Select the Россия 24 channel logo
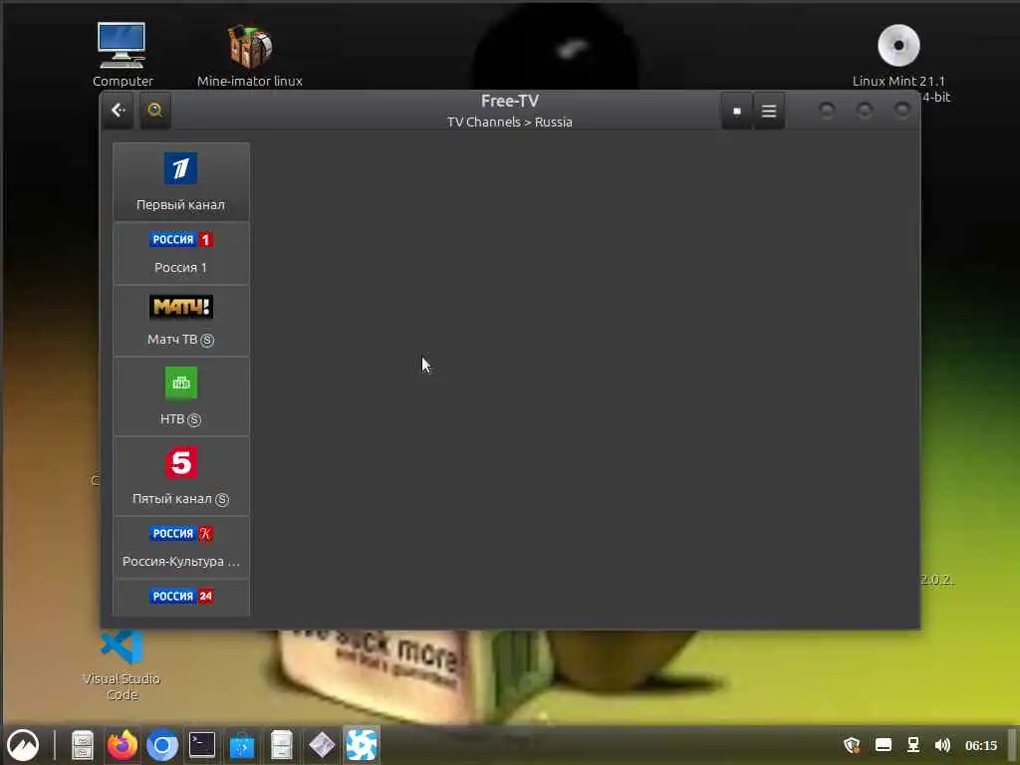Screen dimensions: 1020x765 point(181,596)
